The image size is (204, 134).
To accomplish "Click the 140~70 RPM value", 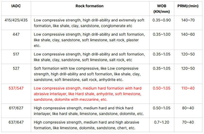I will pos(188,20).
